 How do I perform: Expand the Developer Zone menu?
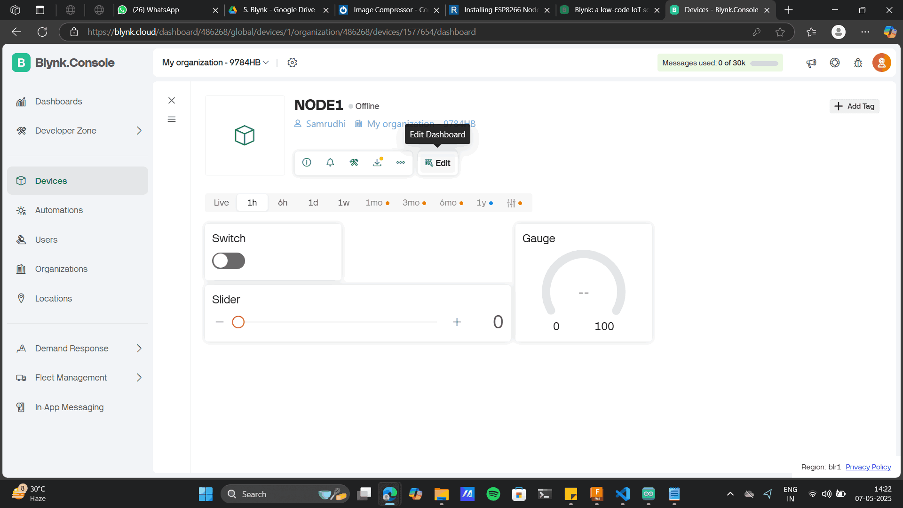pyautogui.click(x=78, y=131)
